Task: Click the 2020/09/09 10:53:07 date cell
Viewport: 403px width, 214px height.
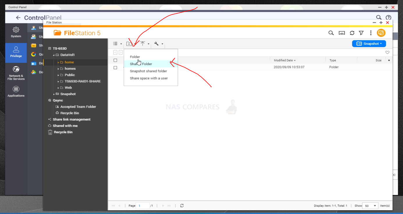Action: click(289, 67)
